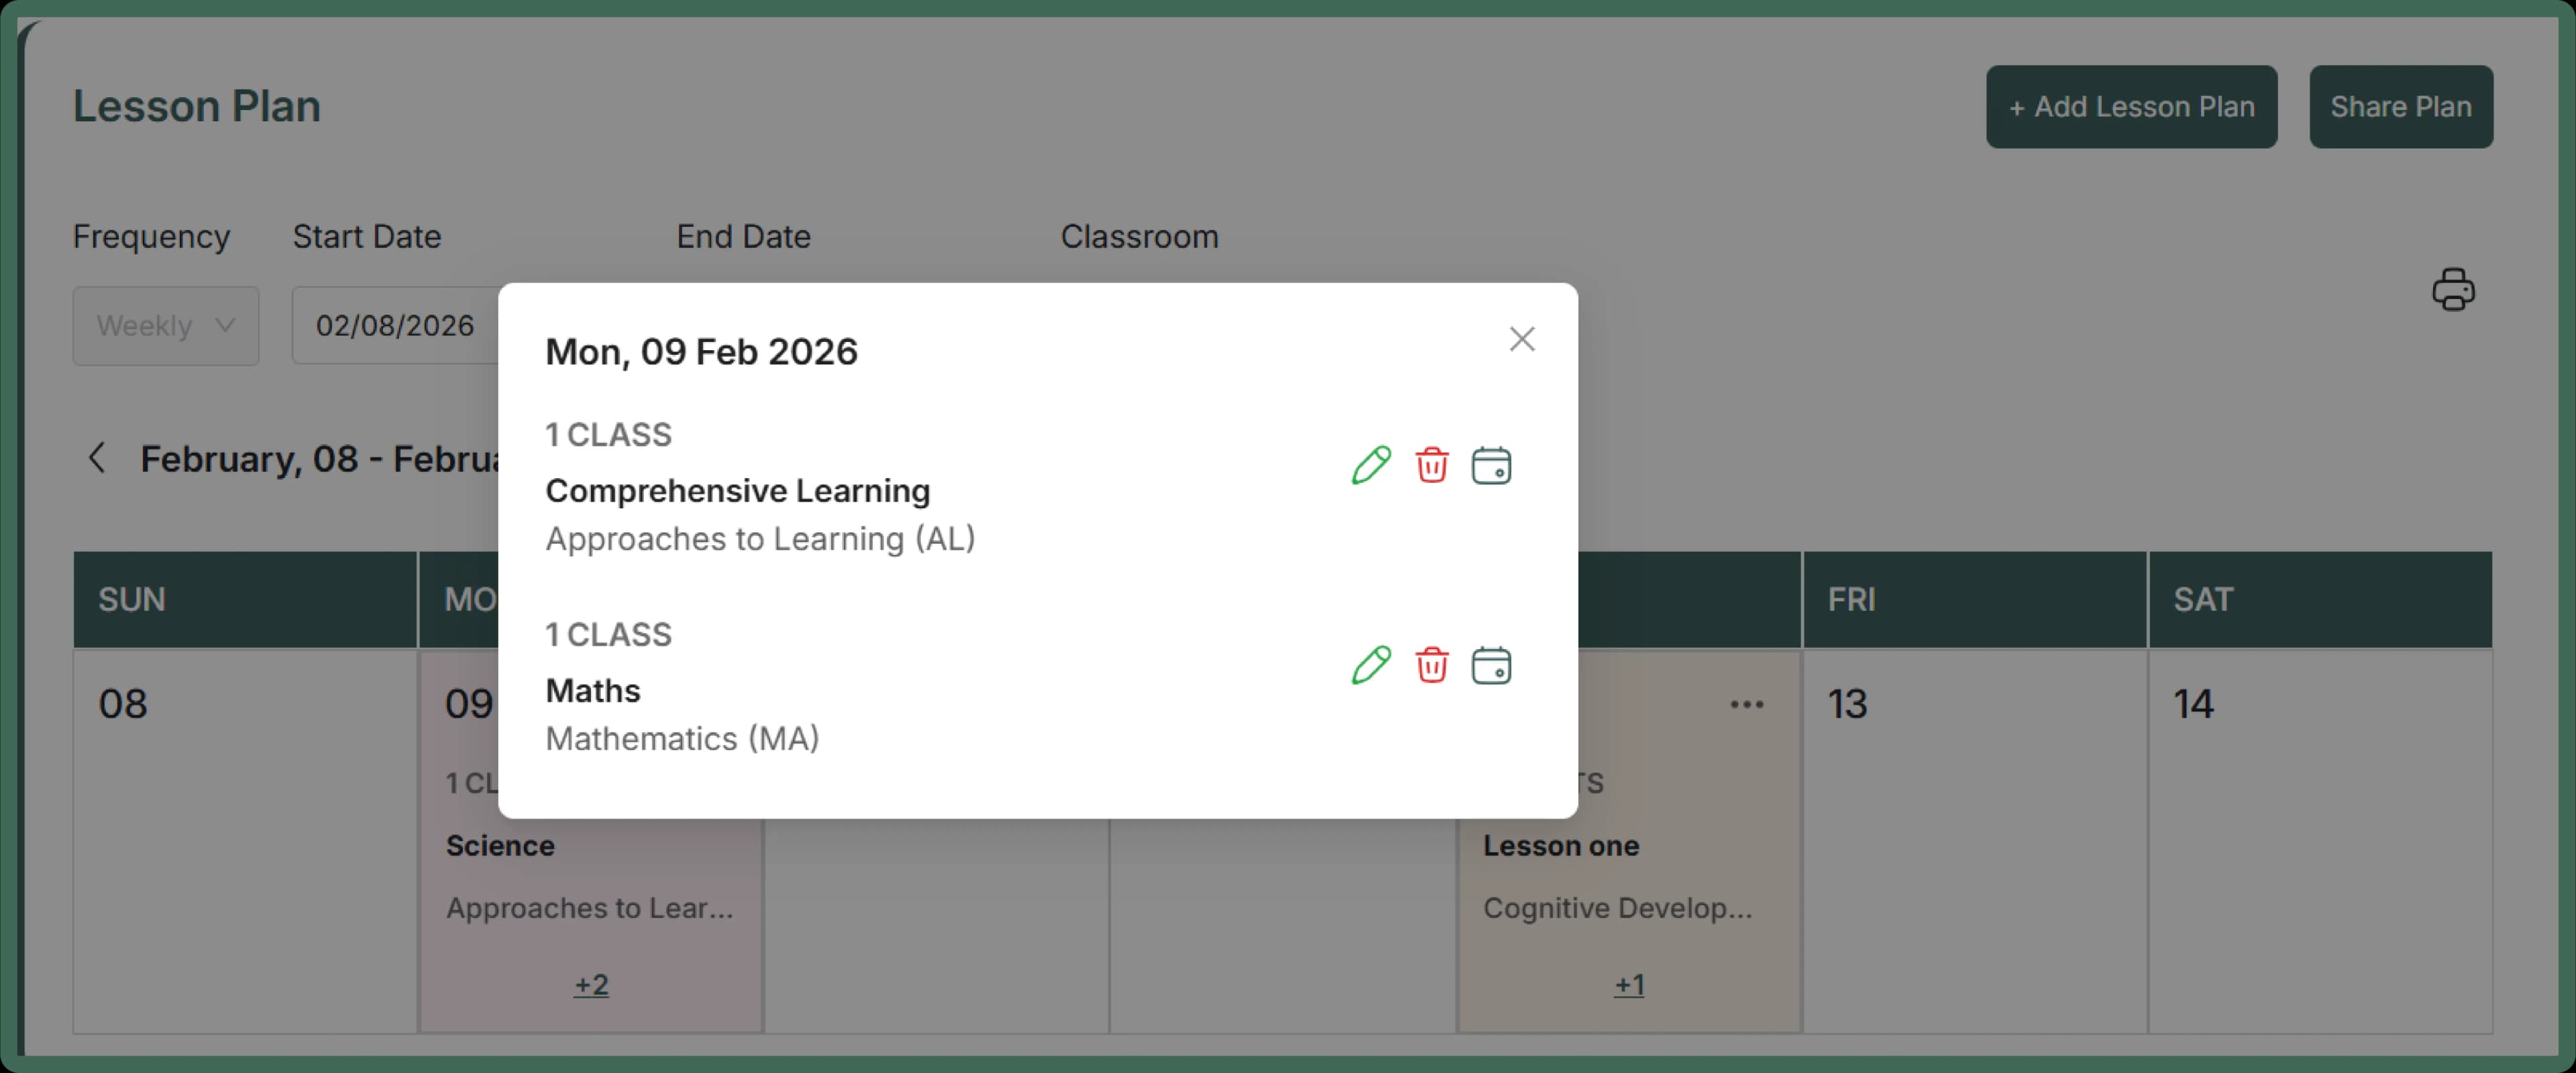Image resolution: width=2576 pixels, height=1073 pixels.
Task: Go to the previous week
Action: (x=97, y=457)
